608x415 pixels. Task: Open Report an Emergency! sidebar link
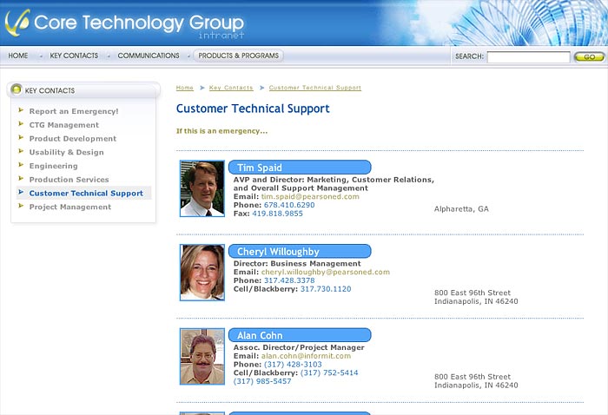click(74, 111)
